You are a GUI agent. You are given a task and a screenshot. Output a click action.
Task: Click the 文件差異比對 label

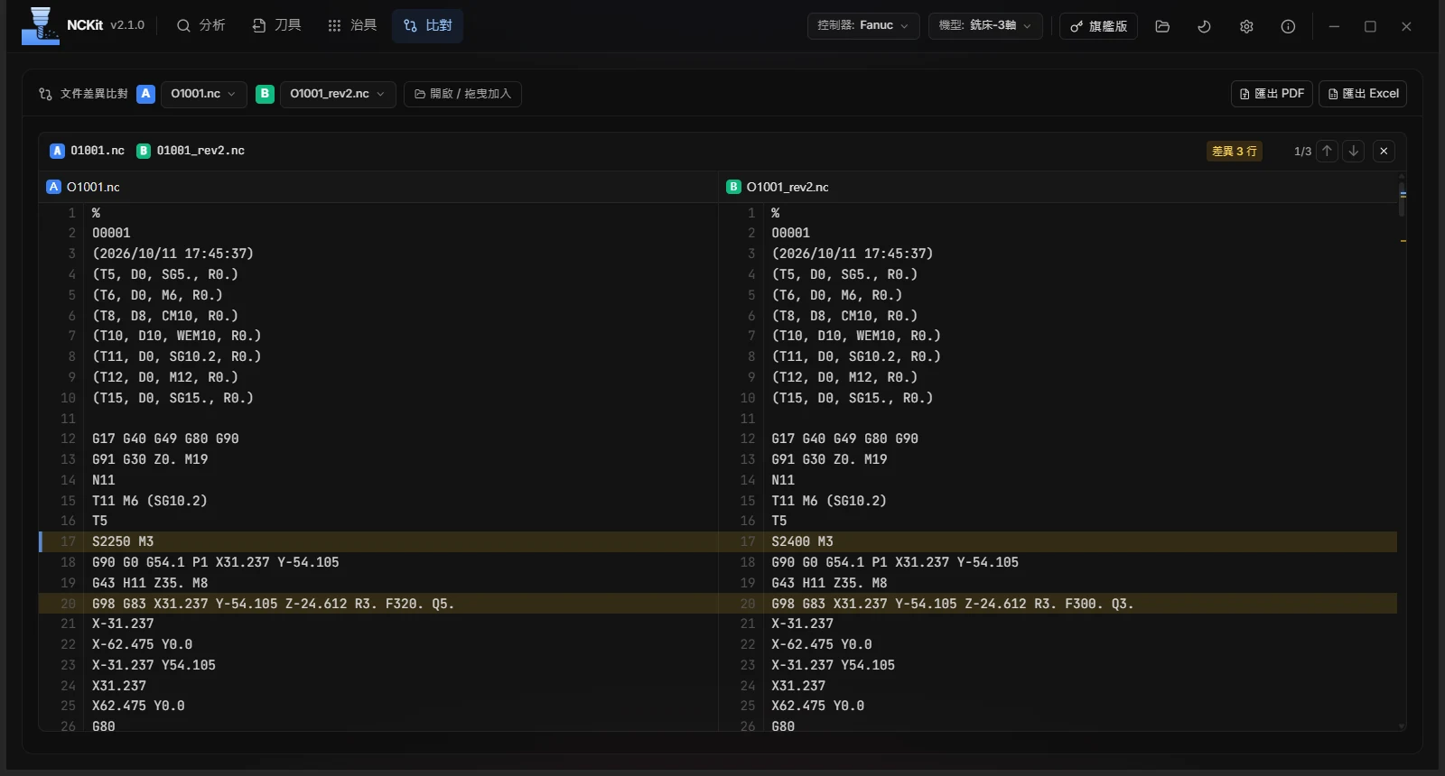click(94, 94)
